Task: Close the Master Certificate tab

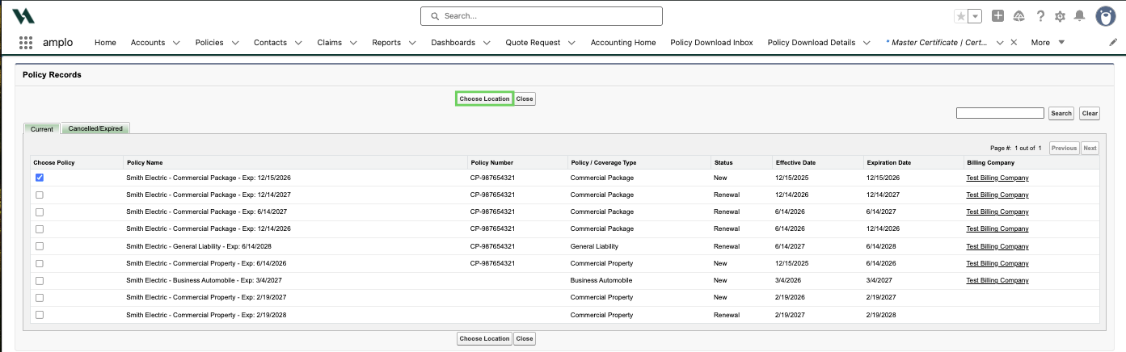Action: click(x=1014, y=43)
